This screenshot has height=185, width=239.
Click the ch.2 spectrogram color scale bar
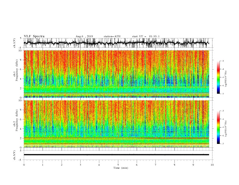click(x=218, y=127)
